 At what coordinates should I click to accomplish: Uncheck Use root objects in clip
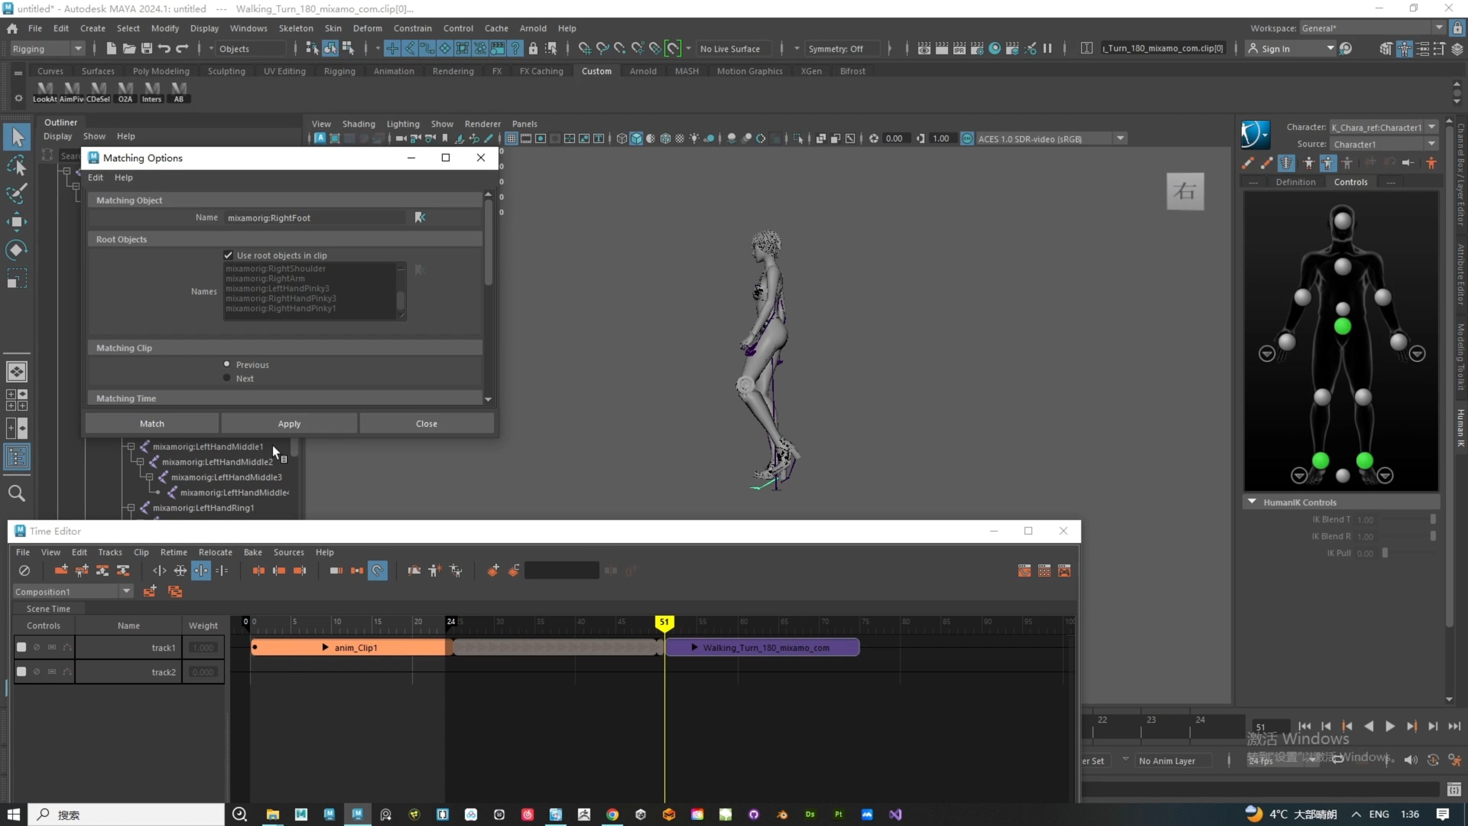[228, 255]
